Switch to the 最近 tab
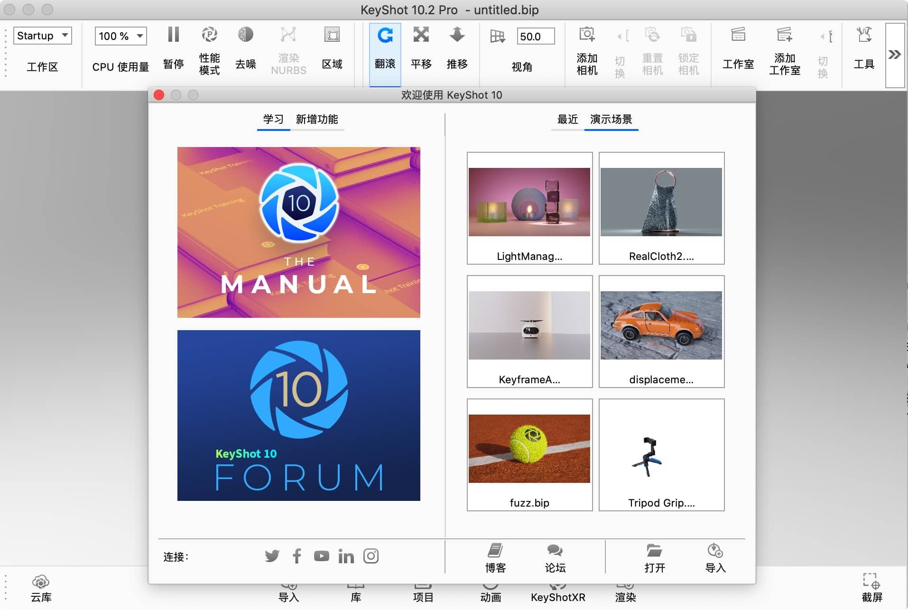Image resolution: width=908 pixels, height=610 pixels. (x=567, y=119)
